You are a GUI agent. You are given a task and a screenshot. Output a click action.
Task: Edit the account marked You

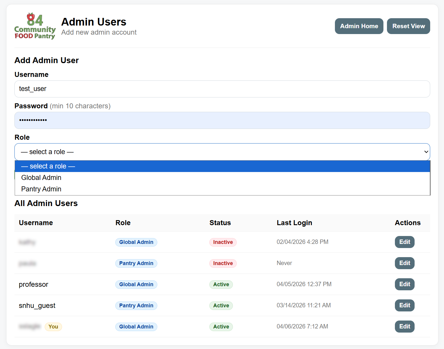tap(405, 326)
